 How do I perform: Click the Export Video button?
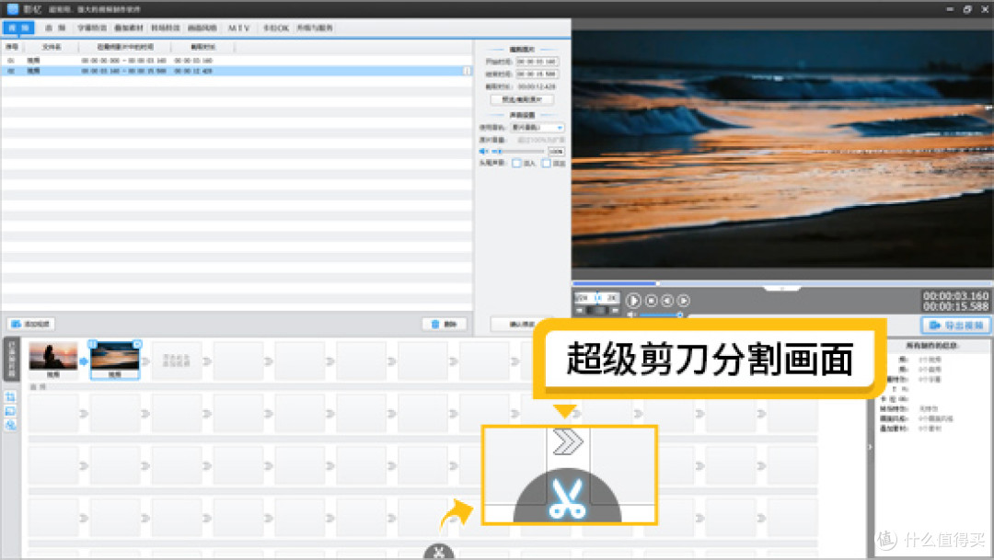click(955, 325)
